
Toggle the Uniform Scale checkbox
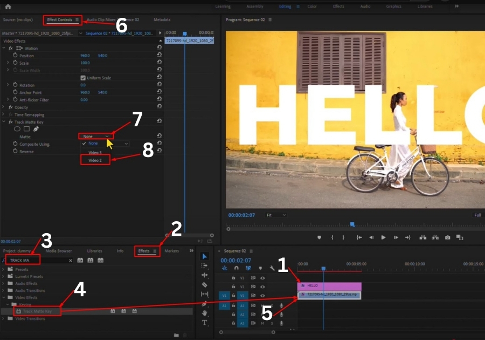click(83, 78)
